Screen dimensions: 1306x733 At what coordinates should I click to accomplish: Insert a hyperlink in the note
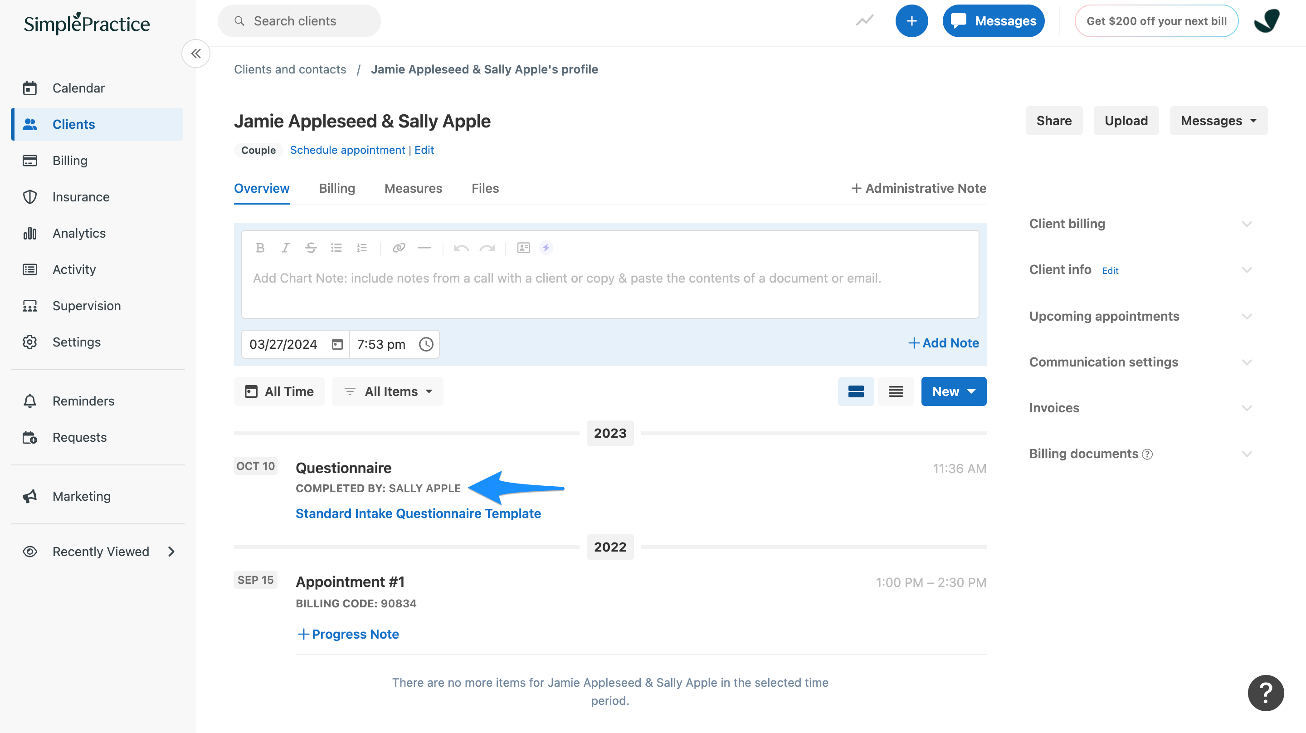pos(399,248)
